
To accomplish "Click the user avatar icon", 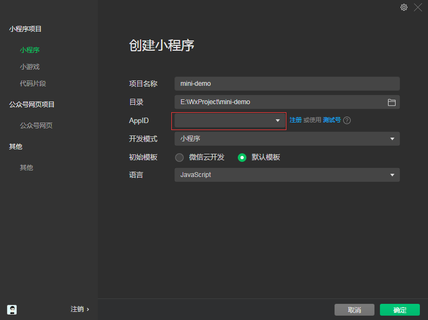I will click(x=12, y=309).
